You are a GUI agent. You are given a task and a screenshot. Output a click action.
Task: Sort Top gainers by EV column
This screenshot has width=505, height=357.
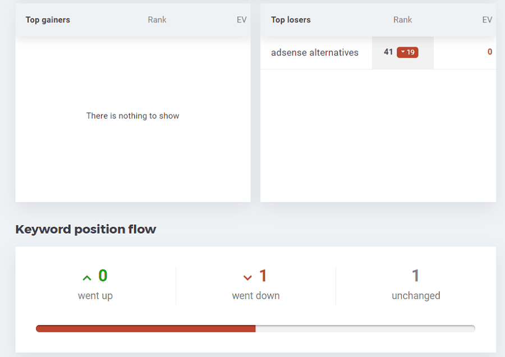pyautogui.click(x=241, y=20)
